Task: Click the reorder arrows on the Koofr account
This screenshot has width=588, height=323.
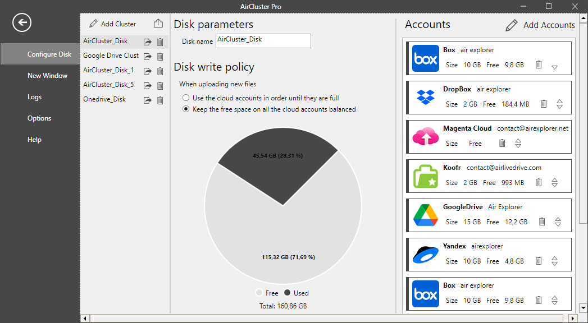Action: (554, 182)
